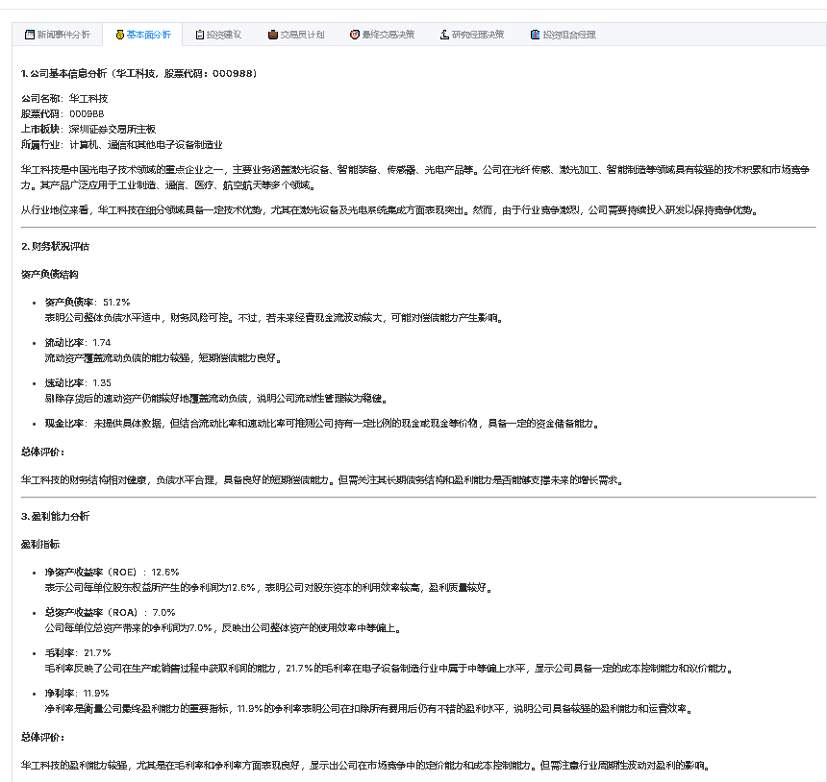Click the sentence starting 净利率是衡量公司
The image size is (827, 782).
click(x=368, y=709)
